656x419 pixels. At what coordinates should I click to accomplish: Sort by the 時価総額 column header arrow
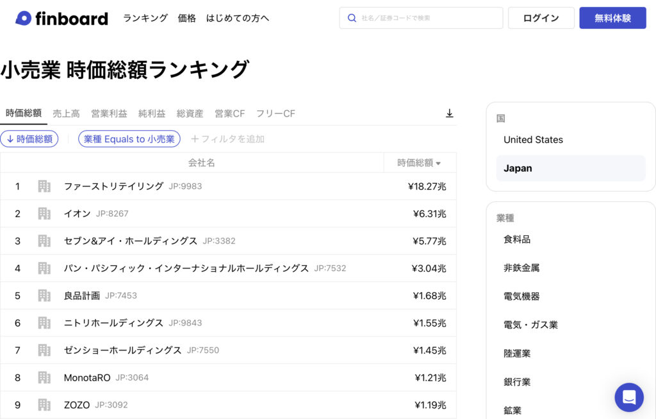tap(438, 163)
